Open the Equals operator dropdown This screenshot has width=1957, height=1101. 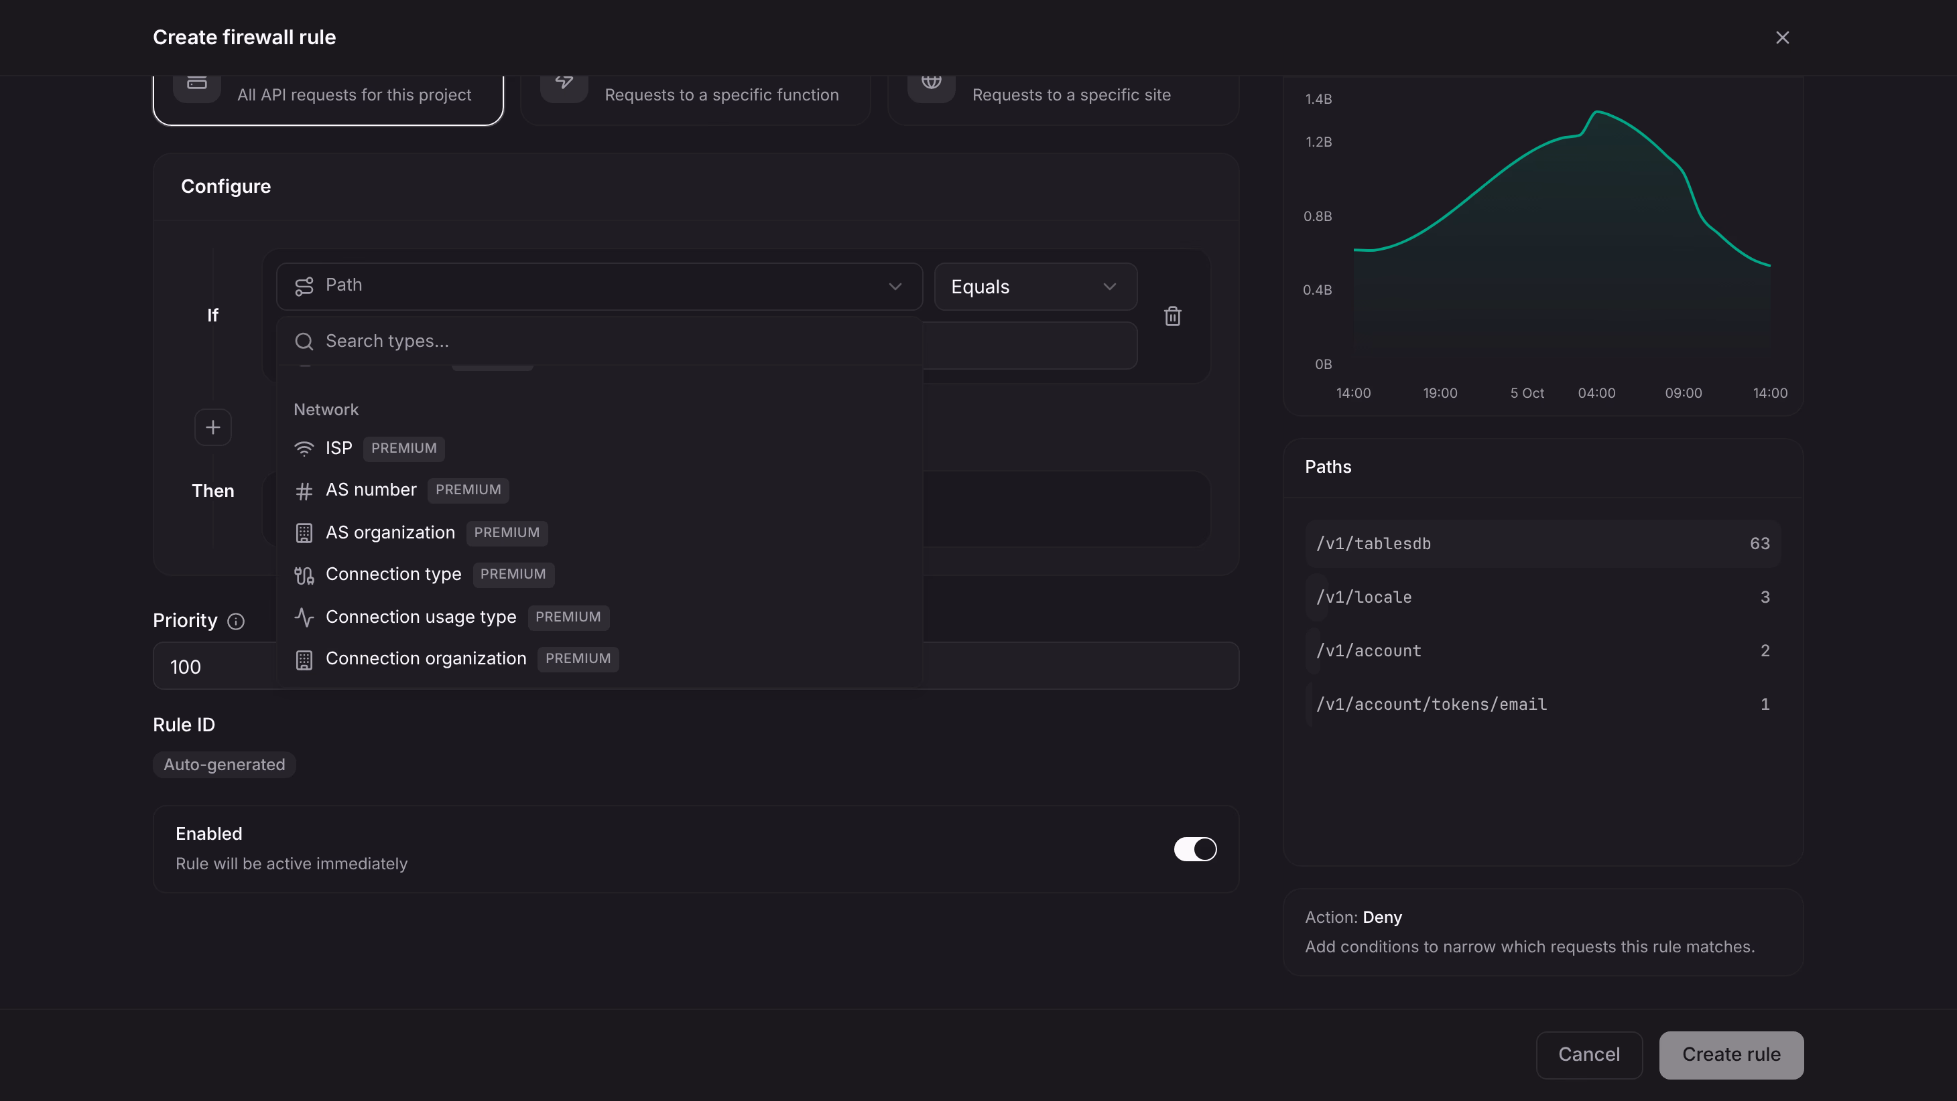pyautogui.click(x=1035, y=286)
